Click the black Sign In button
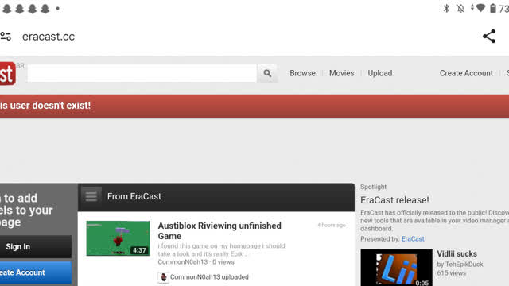The image size is (509, 286). pos(36,247)
